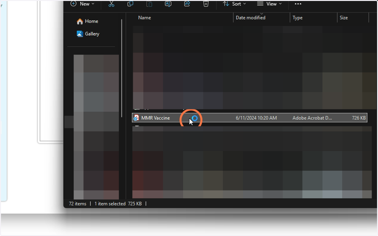
Task: Click the navigation pane vertical scrollbar
Action: click(122, 68)
